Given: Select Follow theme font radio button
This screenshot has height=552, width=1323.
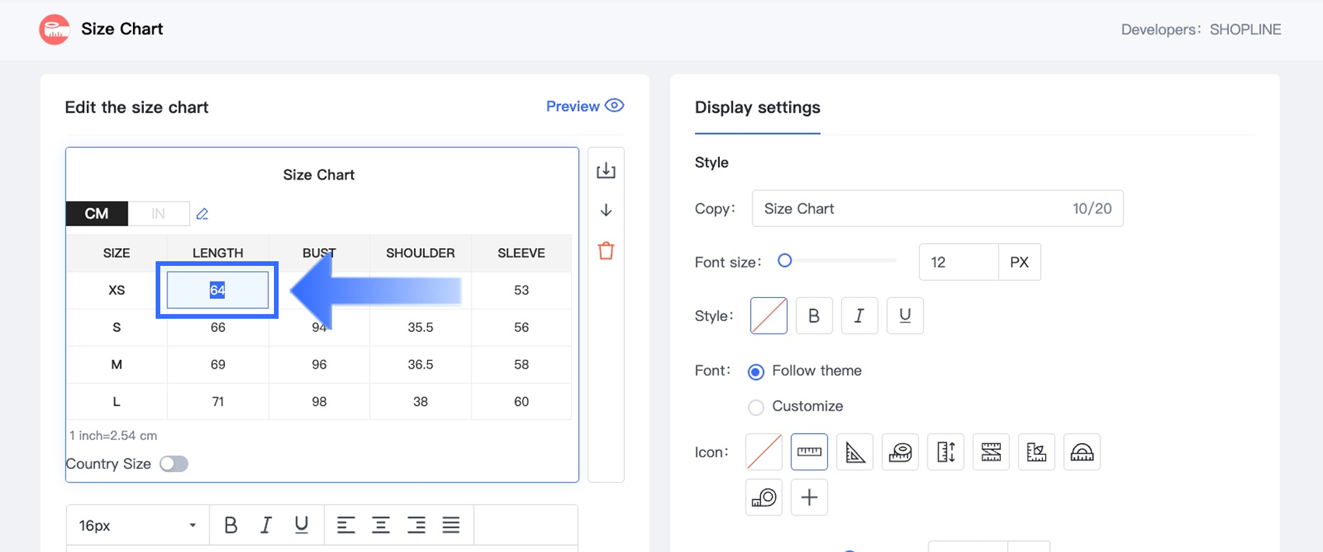Looking at the screenshot, I should [x=756, y=372].
